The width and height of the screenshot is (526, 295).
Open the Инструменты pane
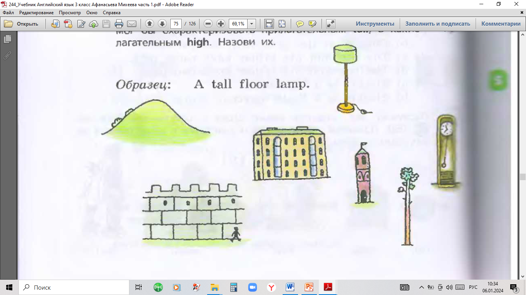click(x=375, y=24)
